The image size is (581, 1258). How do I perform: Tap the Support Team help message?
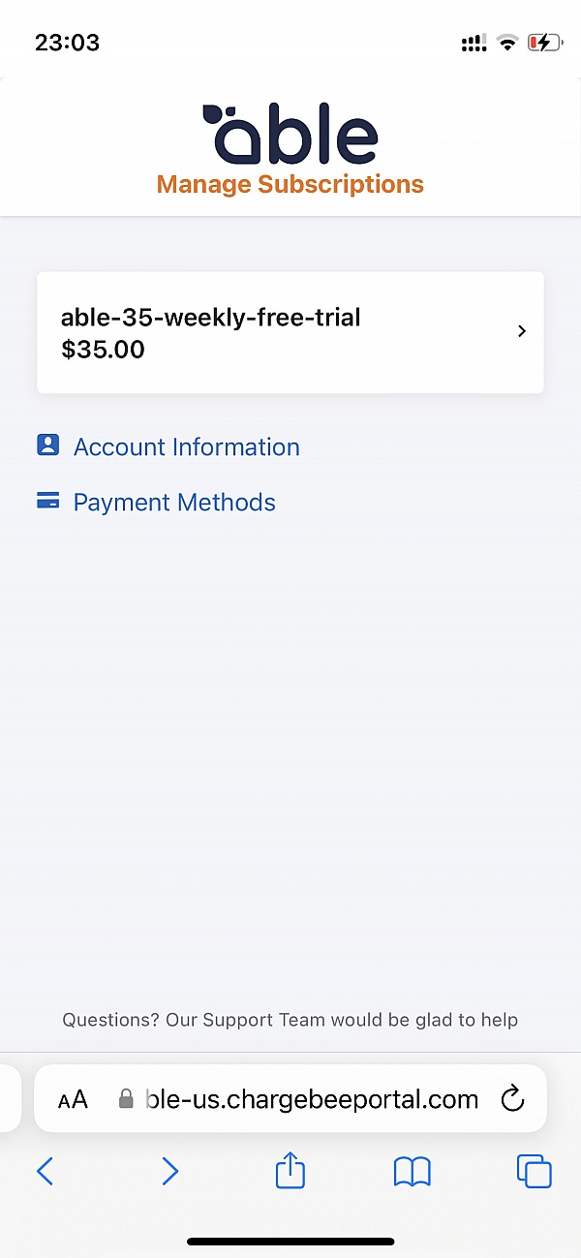(290, 1020)
